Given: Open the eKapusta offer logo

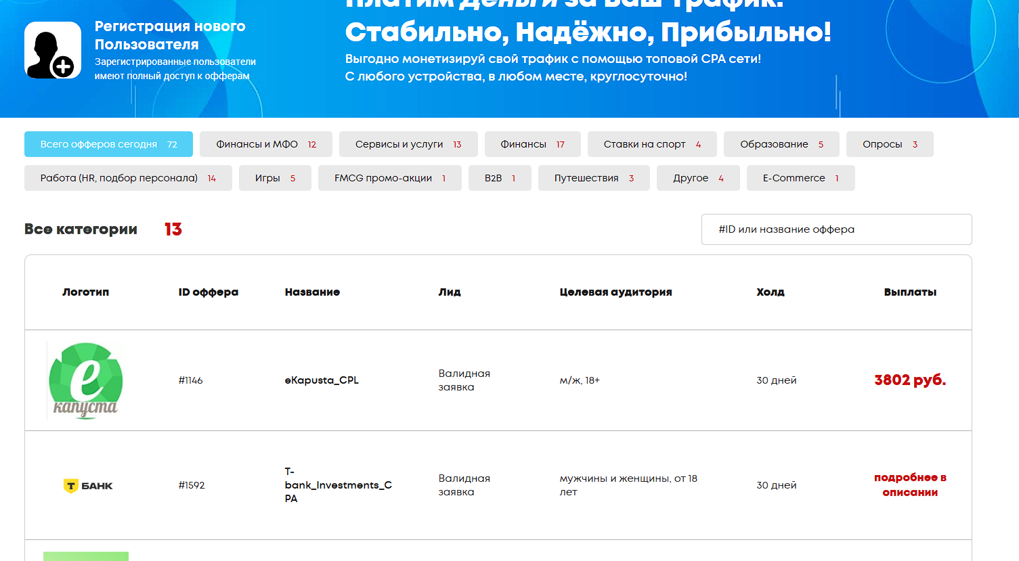Looking at the screenshot, I should point(85,380).
